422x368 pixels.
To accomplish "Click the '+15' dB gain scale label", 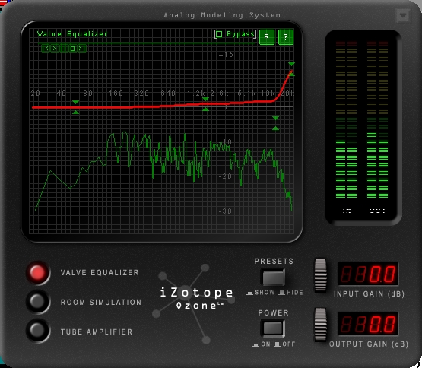I will tap(226, 55).
